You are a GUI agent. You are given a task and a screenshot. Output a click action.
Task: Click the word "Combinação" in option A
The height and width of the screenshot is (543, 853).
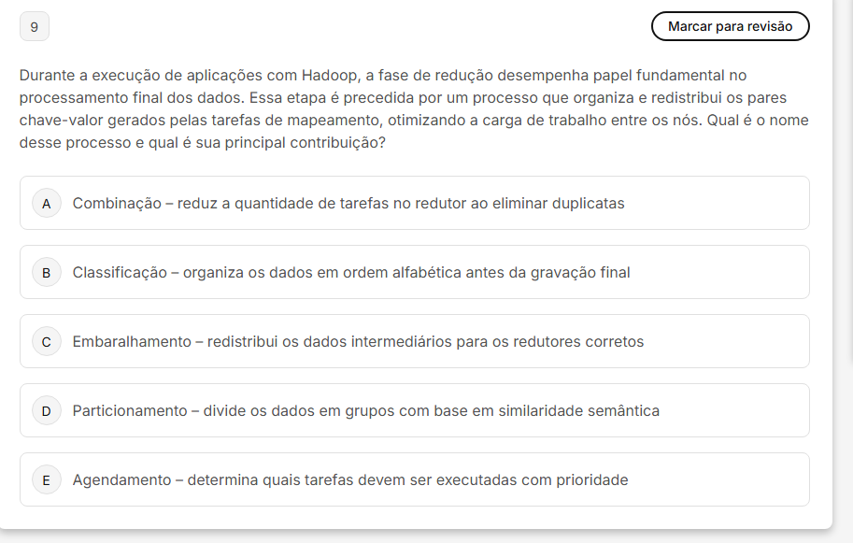tap(117, 203)
